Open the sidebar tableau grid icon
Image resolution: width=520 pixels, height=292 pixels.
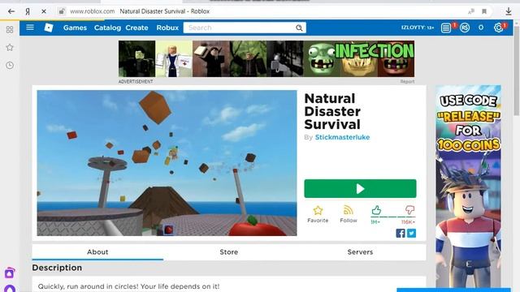[10, 30]
